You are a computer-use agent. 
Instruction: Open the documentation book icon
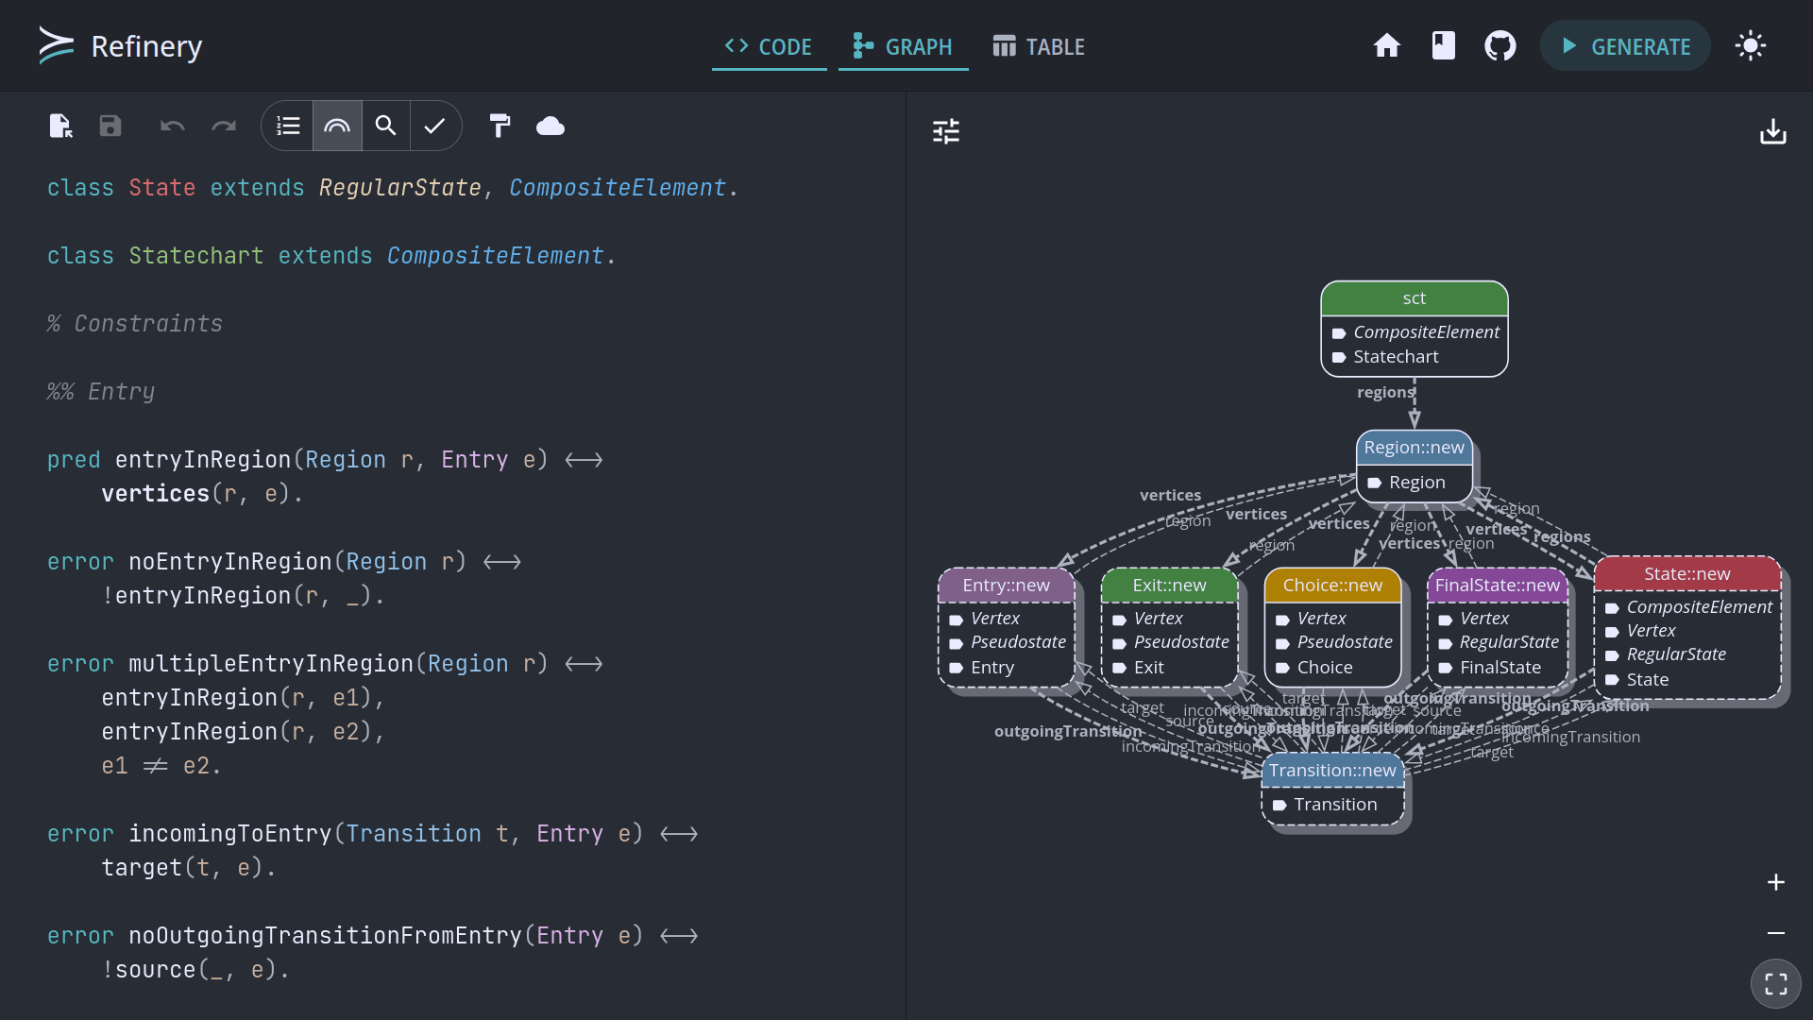(x=1443, y=46)
